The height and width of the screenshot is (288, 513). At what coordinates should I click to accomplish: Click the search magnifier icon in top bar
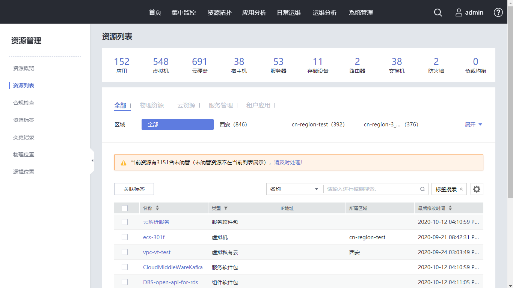pos(438,12)
